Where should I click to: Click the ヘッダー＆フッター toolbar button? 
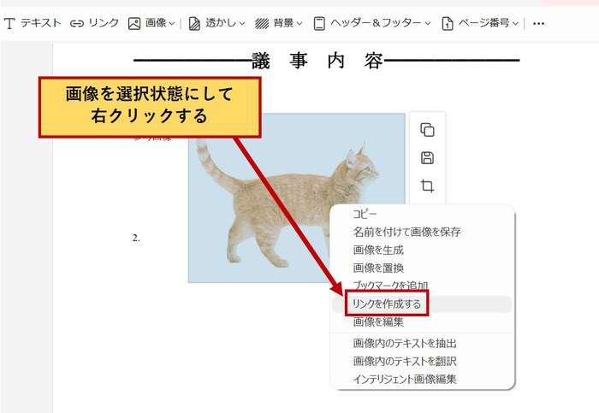(367, 23)
